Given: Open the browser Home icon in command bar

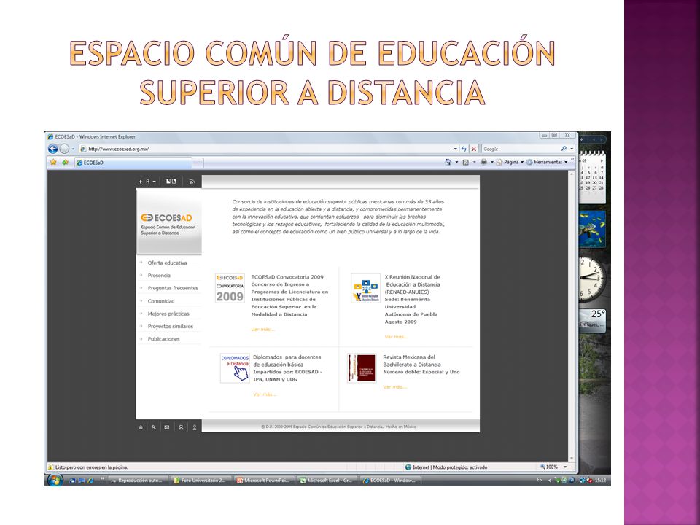Looking at the screenshot, I should click(448, 162).
